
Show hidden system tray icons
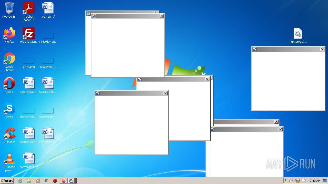point(286,181)
